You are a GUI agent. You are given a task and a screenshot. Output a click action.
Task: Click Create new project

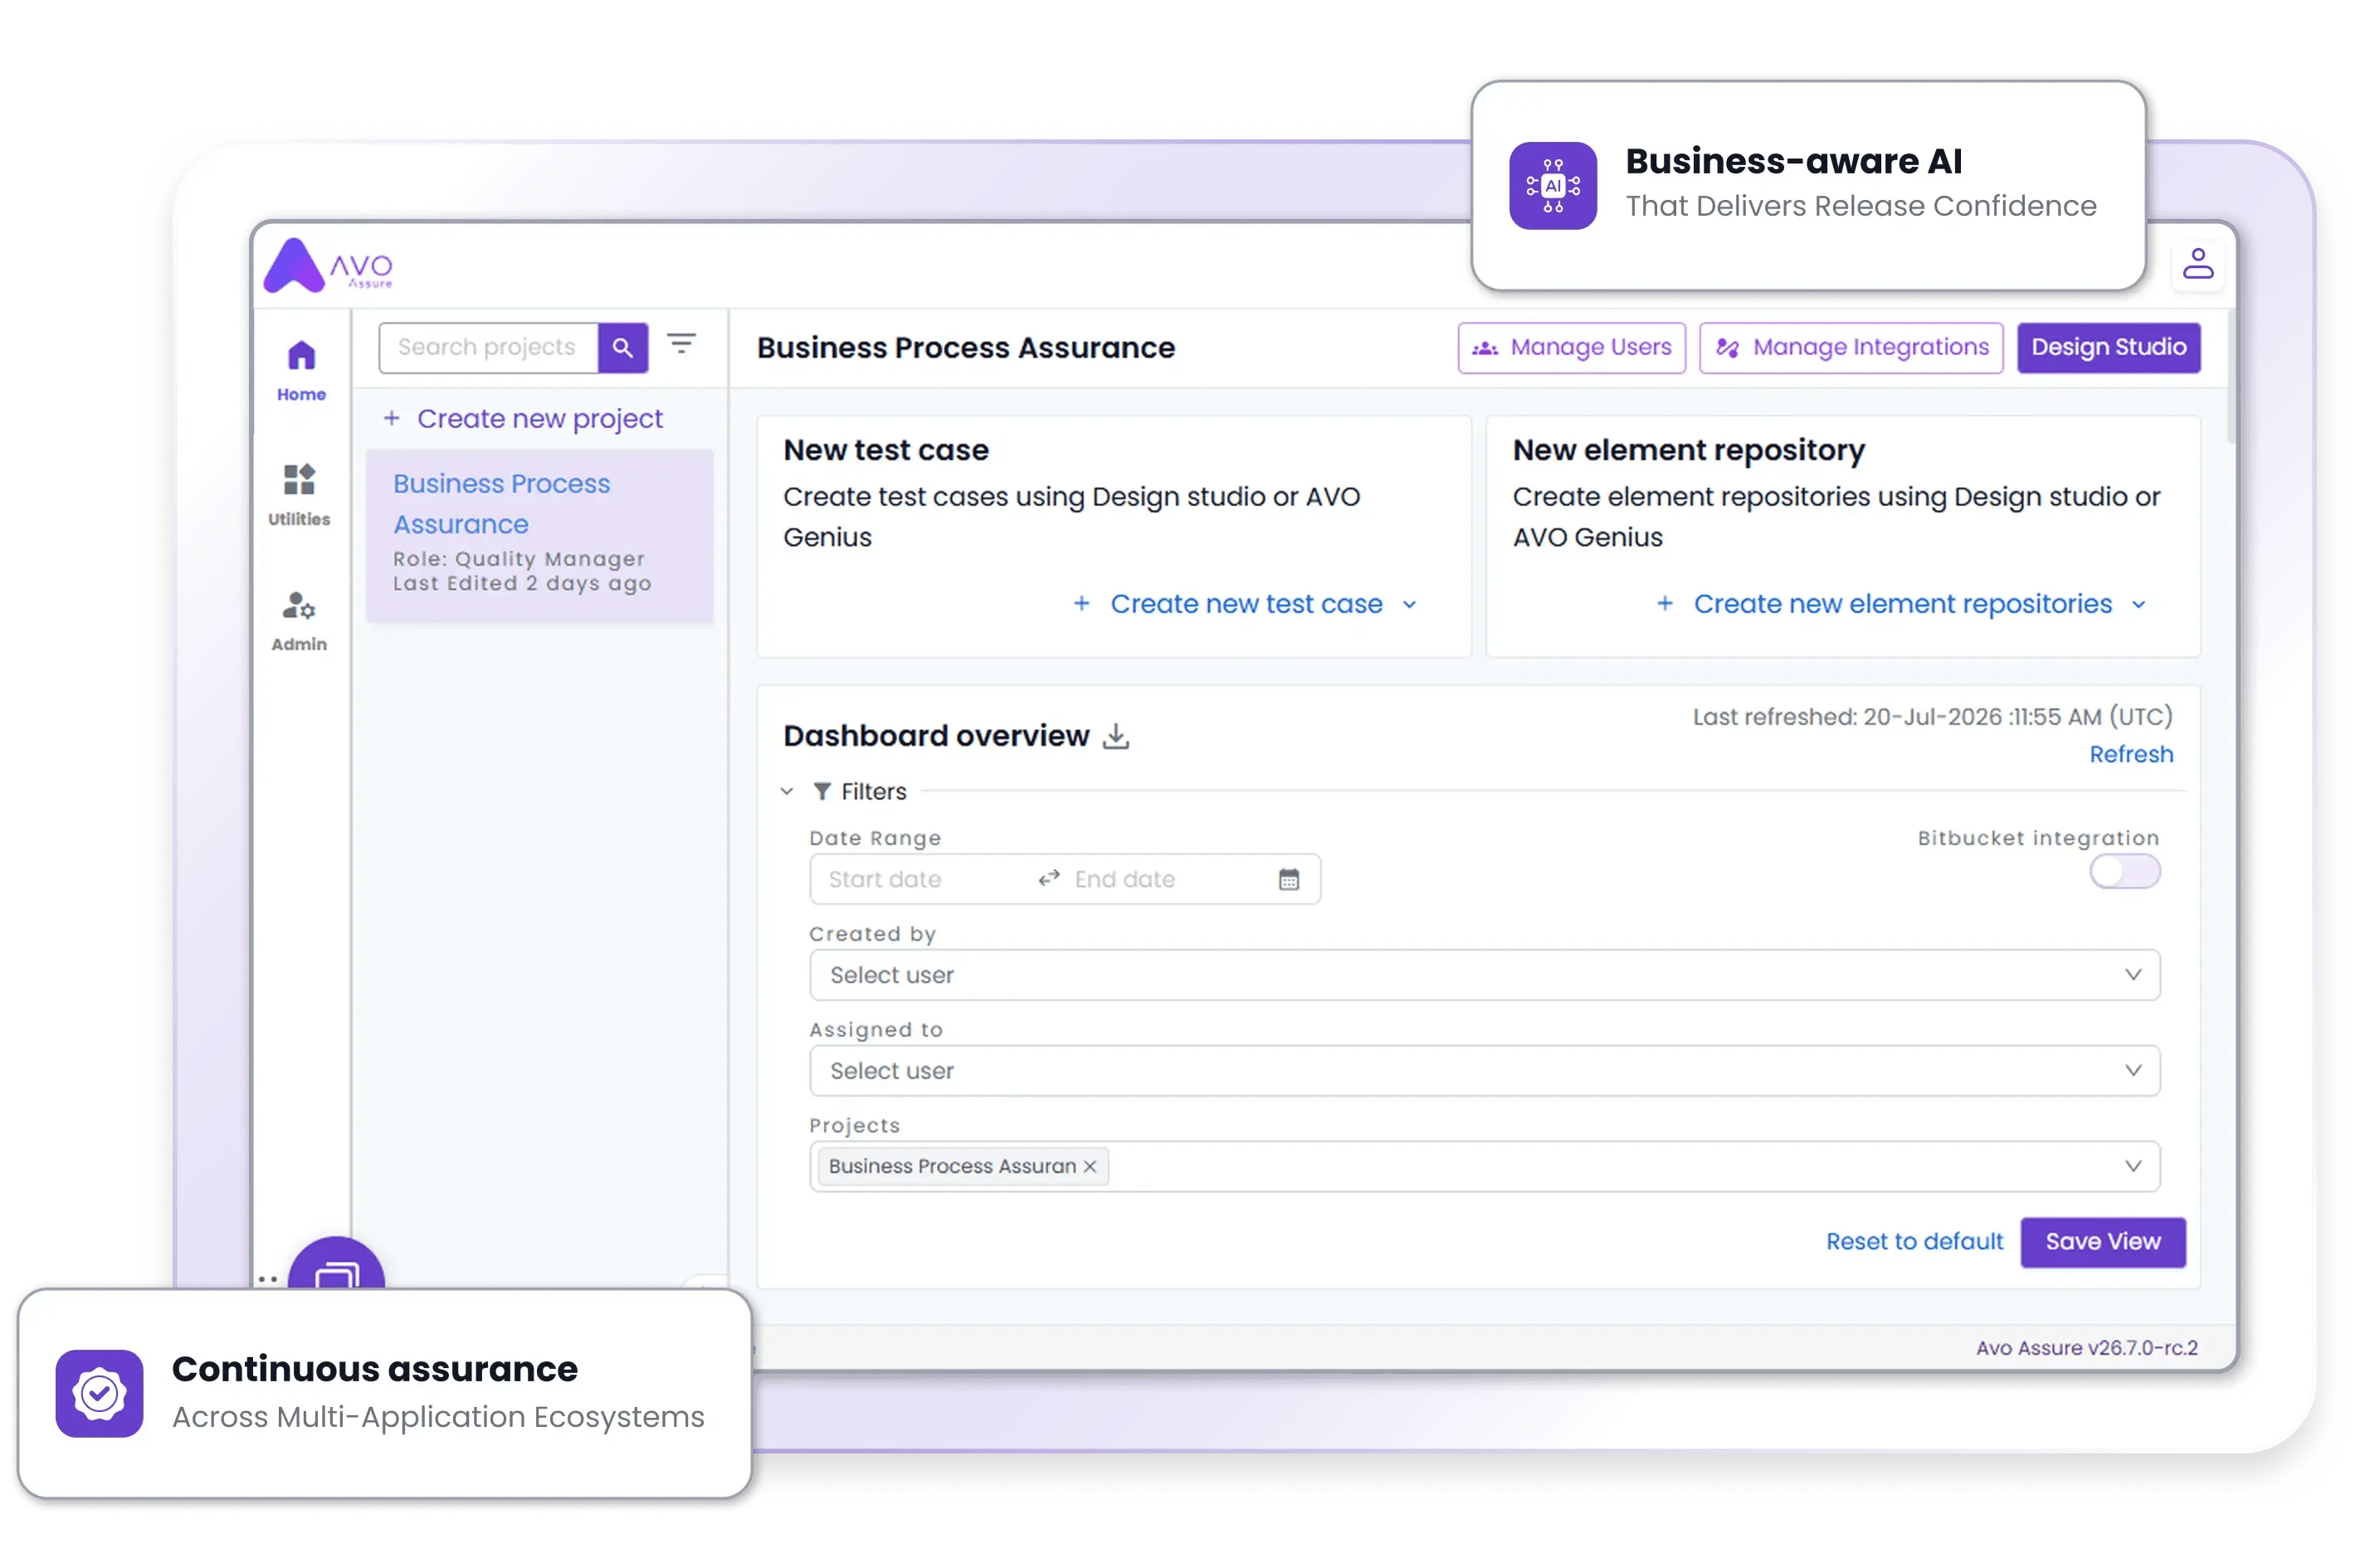[539, 418]
